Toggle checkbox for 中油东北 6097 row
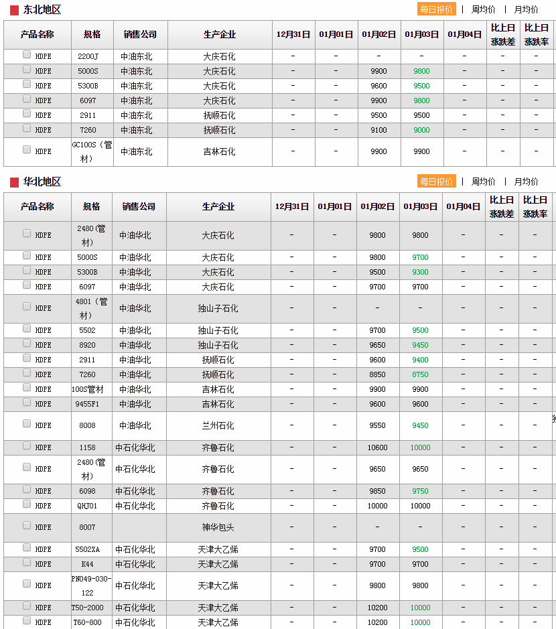Viewport: 556px width, 629px height. (x=27, y=98)
